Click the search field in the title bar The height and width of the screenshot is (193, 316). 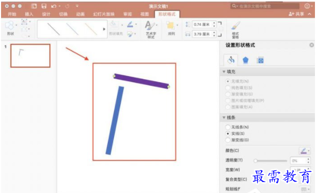265,6
